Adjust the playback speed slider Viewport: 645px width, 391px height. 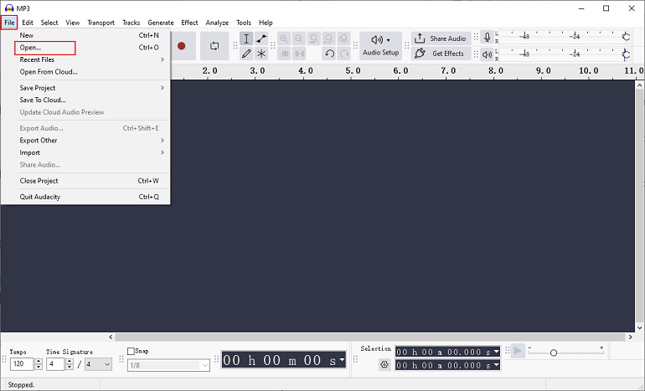coord(554,352)
